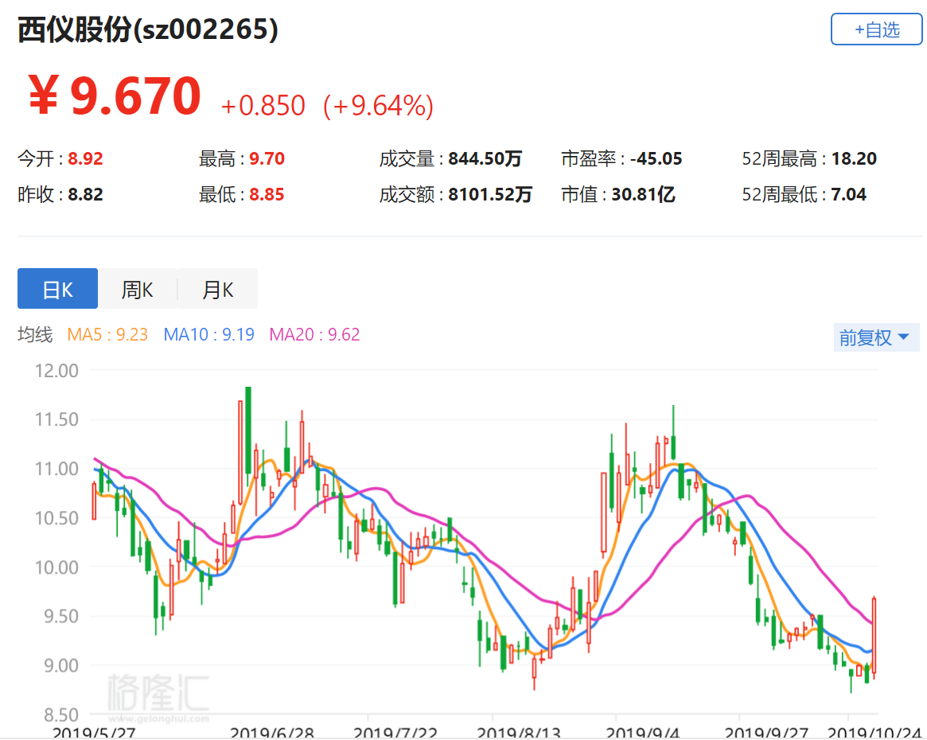Click the 2019/9/27 date label
927x740 pixels.
coord(767,733)
